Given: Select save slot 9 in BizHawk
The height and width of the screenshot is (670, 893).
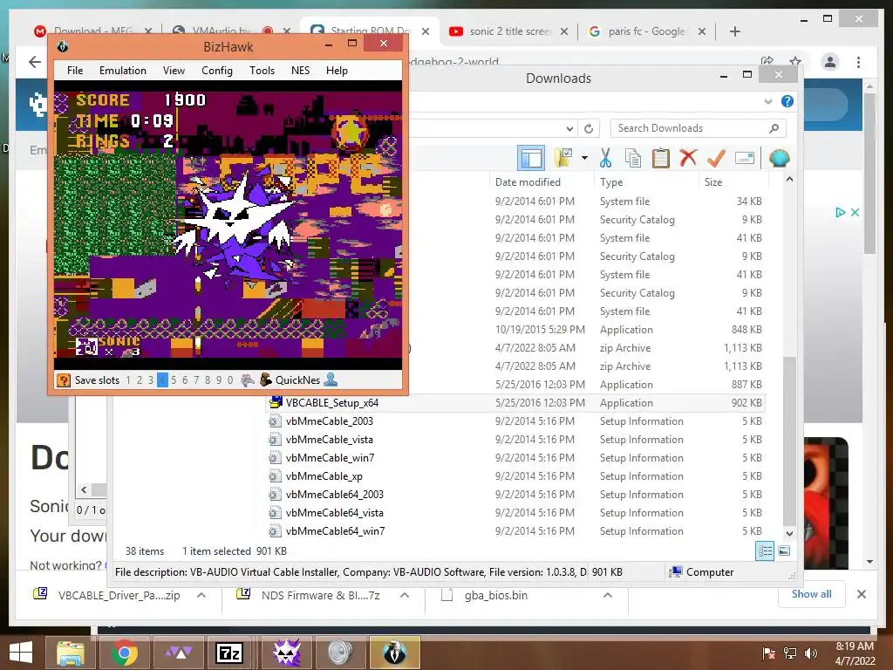Looking at the screenshot, I should (219, 380).
